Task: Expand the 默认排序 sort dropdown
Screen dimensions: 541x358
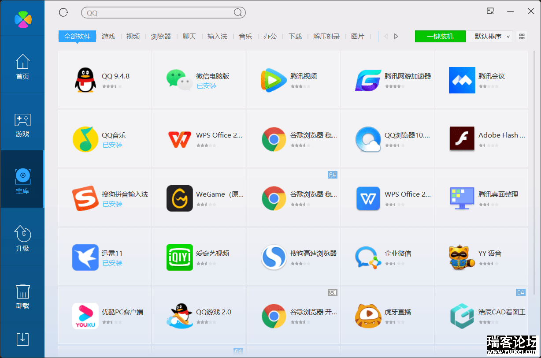Action: (x=489, y=36)
